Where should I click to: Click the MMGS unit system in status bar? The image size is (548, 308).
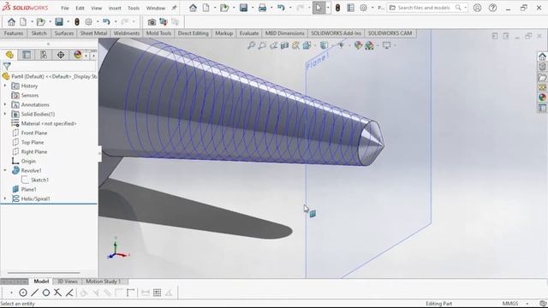coord(510,304)
